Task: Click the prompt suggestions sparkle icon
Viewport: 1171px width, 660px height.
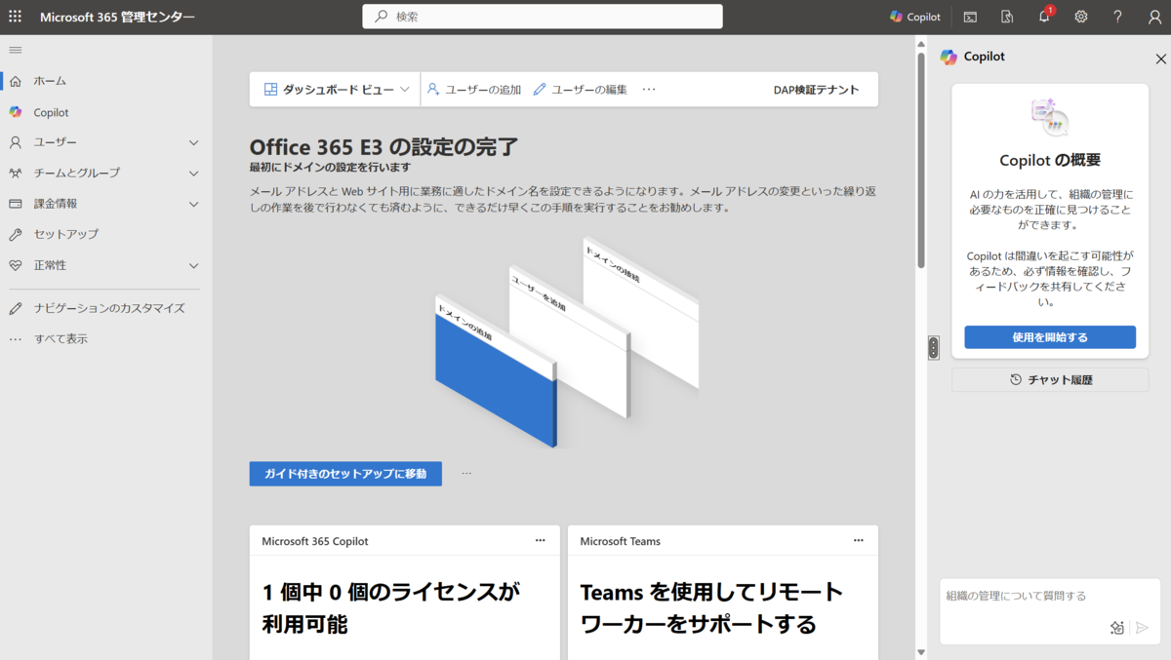Action: 1117,628
